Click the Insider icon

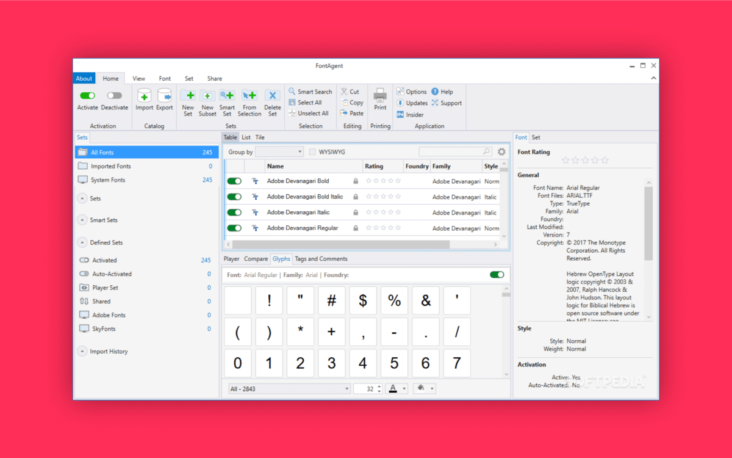pos(401,114)
